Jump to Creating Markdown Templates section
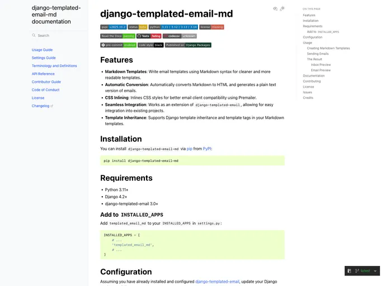 [x=328, y=48]
